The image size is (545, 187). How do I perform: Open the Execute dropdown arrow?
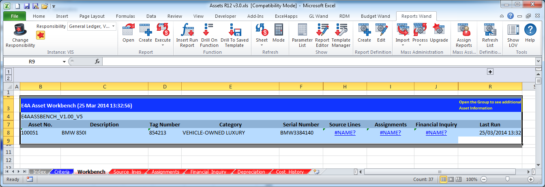pos(163,45)
